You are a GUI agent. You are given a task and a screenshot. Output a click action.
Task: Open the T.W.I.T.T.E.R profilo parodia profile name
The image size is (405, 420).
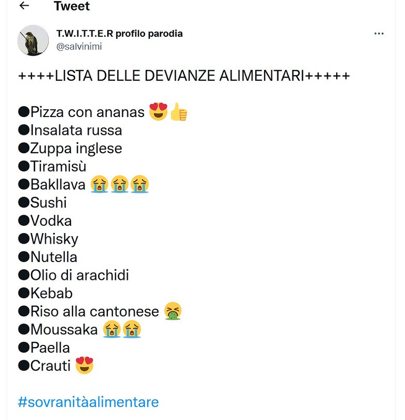[x=119, y=34]
